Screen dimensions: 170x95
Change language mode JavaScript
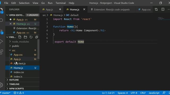154,93
